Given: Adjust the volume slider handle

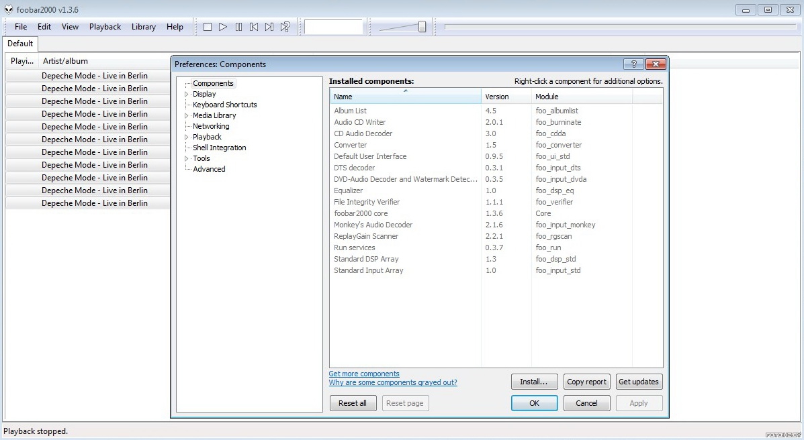Looking at the screenshot, I should [422, 27].
